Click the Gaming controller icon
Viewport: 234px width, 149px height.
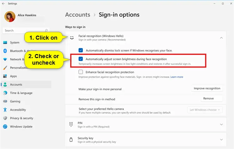[x=5, y=101]
